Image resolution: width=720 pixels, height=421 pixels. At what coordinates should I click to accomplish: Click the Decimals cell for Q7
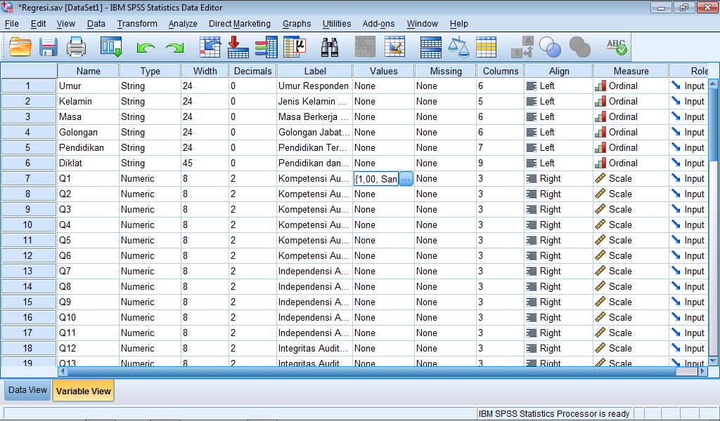click(x=252, y=272)
